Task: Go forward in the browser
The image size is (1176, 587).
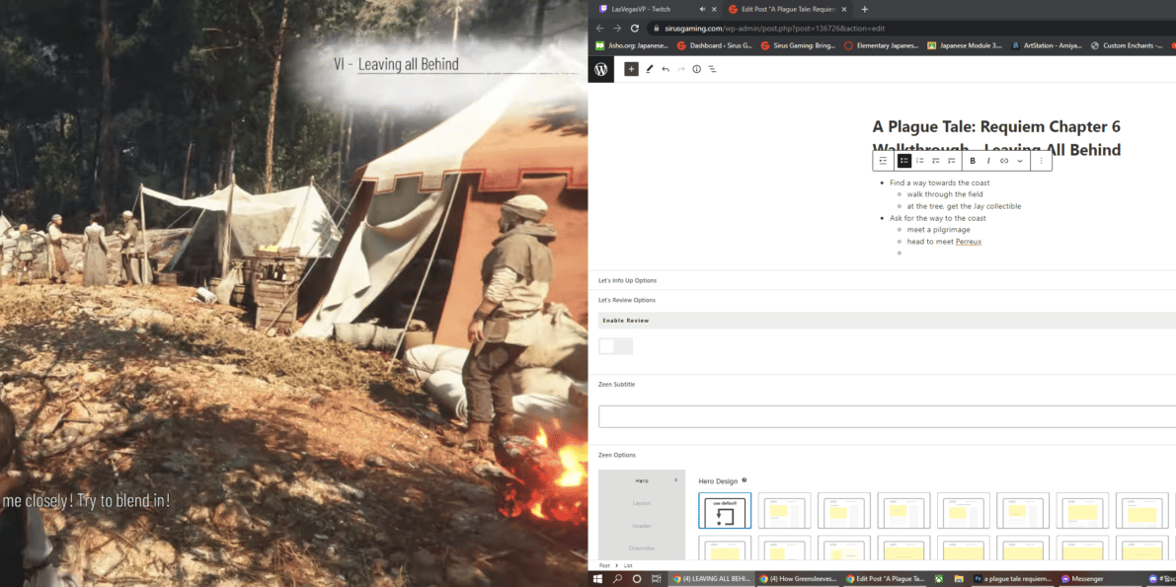Action: 616,28
